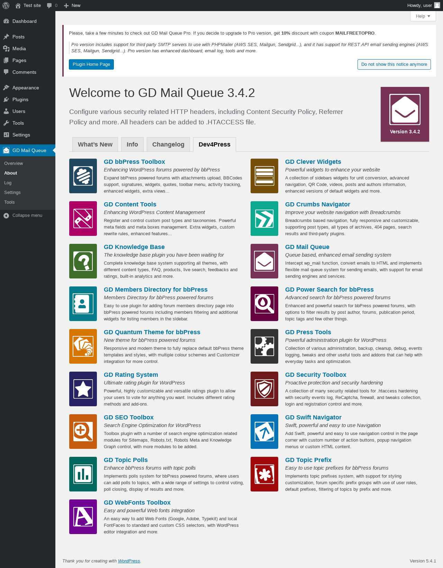Open the sidebar Tools menu with wrench icon
Screen dimensions: 443x568
[28, 123]
